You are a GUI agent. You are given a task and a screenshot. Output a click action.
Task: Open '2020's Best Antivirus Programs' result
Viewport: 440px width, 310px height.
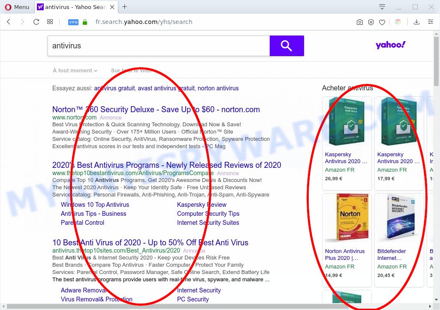(x=167, y=165)
